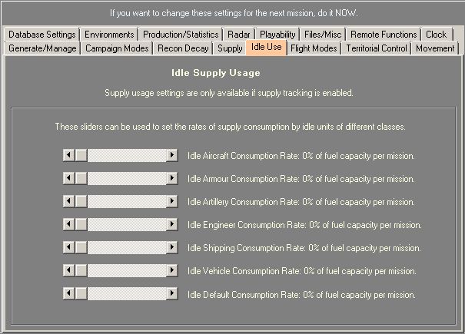
Task: Click right arrow of Idle Shipping slider
Action: point(172,248)
